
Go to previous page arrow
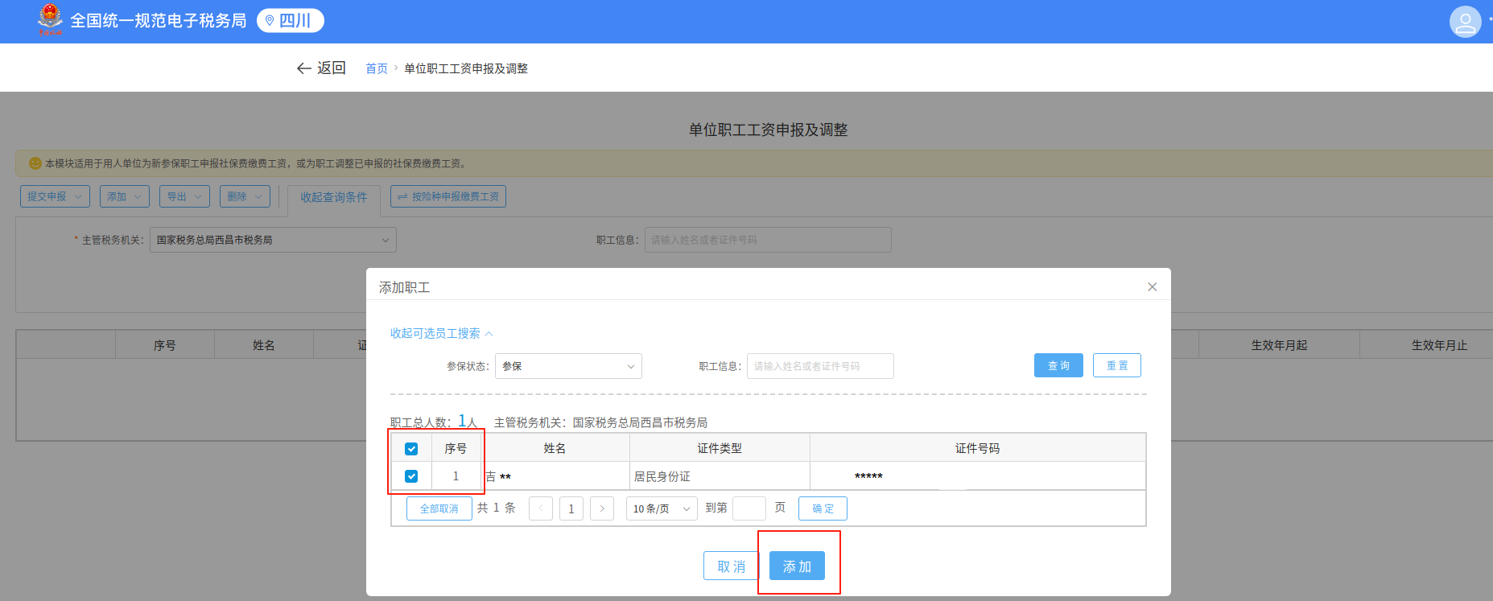click(541, 508)
